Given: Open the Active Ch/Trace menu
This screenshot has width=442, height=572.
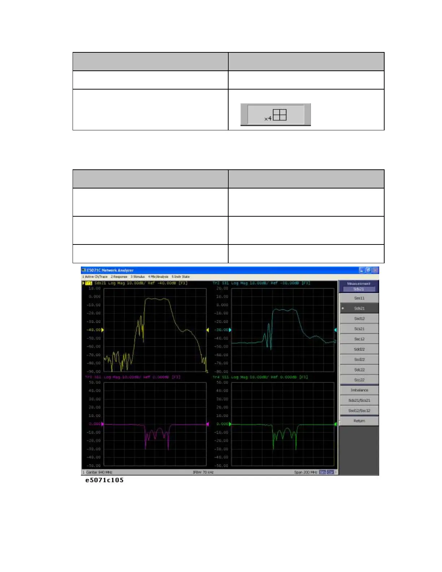Looking at the screenshot, I should tap(95, 277).
